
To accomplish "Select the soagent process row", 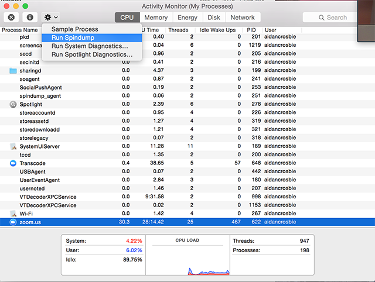I will (x=187, y=79).
